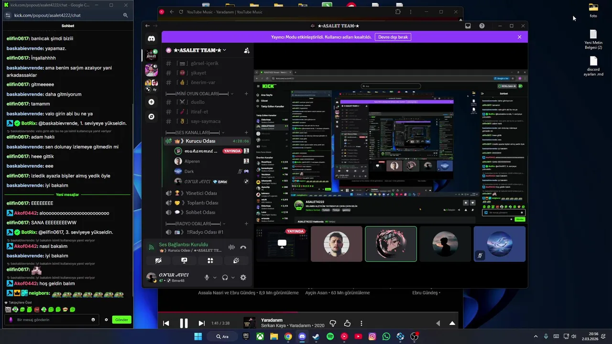The height and width of the screenshot is (344, 612).
Task: Send Kick chat message with Gönder
Action: tap(121, 320)
